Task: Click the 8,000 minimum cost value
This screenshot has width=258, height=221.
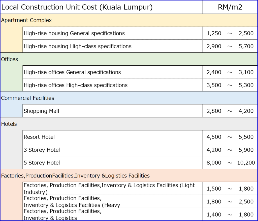Action: pos(214,163)
